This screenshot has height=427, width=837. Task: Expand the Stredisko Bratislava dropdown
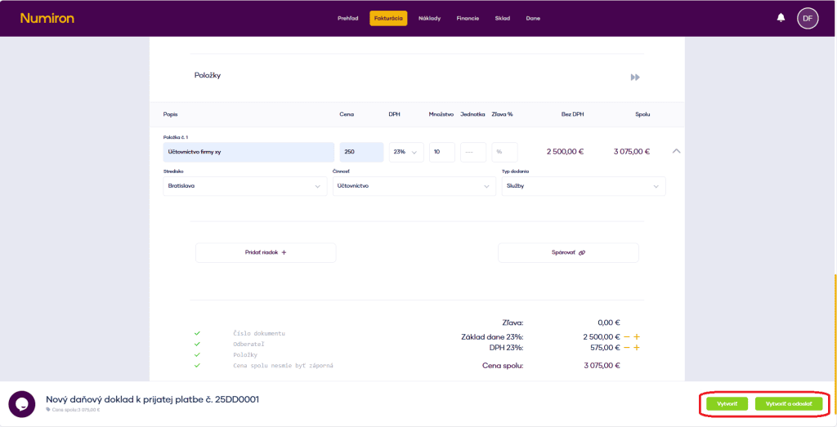(x=244, y=186)
